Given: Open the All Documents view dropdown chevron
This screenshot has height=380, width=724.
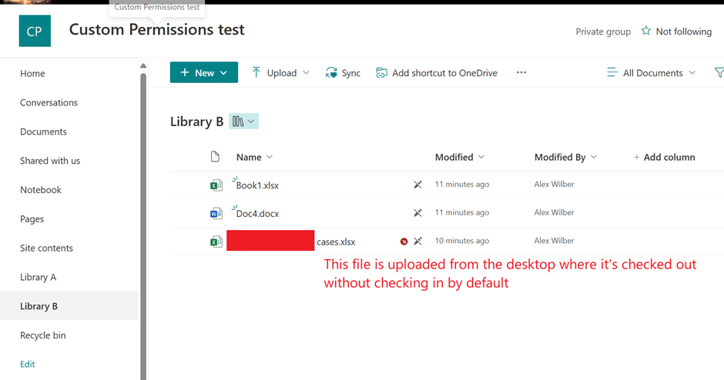Looking at the screenshot, I should point(692,73).
